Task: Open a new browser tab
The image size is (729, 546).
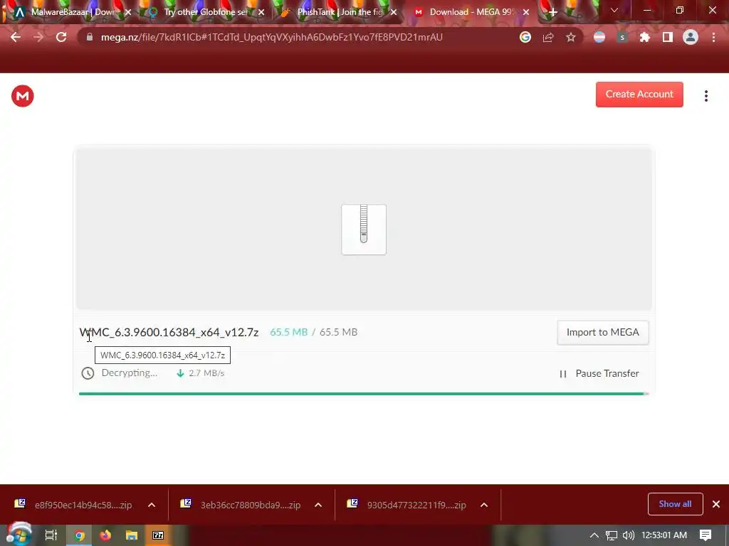Action: pyautogui.click(x=552, y=12)
